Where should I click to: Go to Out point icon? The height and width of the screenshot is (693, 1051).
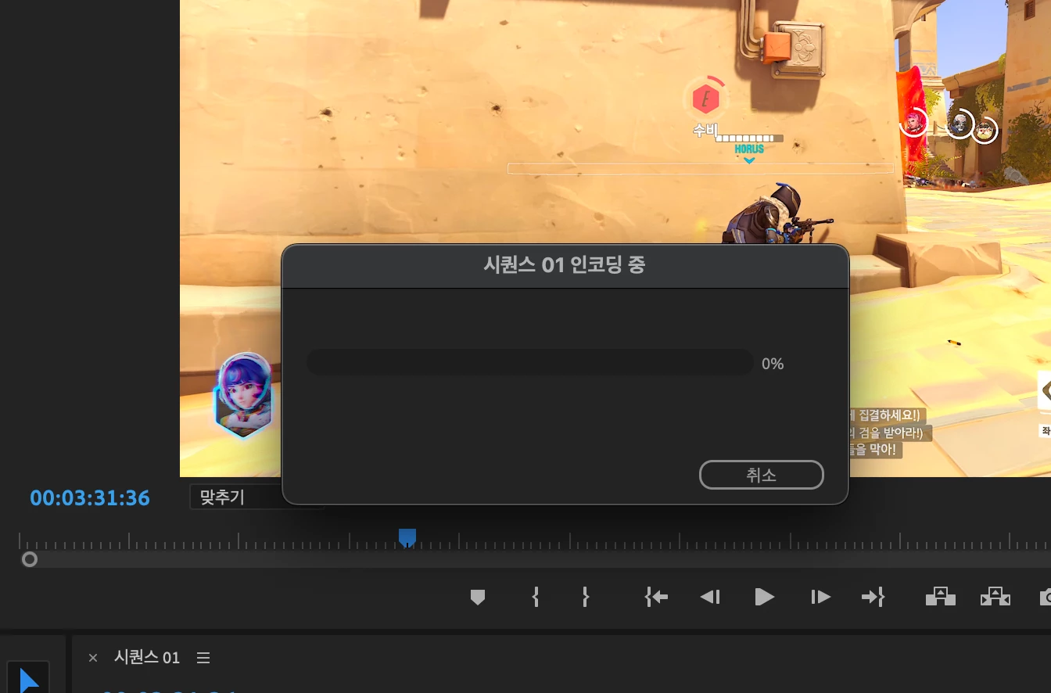click(873, 598)
